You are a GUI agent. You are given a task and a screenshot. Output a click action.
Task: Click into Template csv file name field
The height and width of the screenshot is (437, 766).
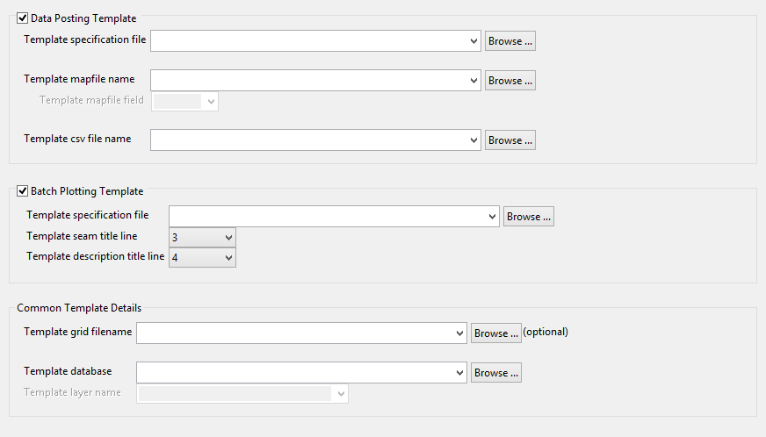(x=307, y=140)
